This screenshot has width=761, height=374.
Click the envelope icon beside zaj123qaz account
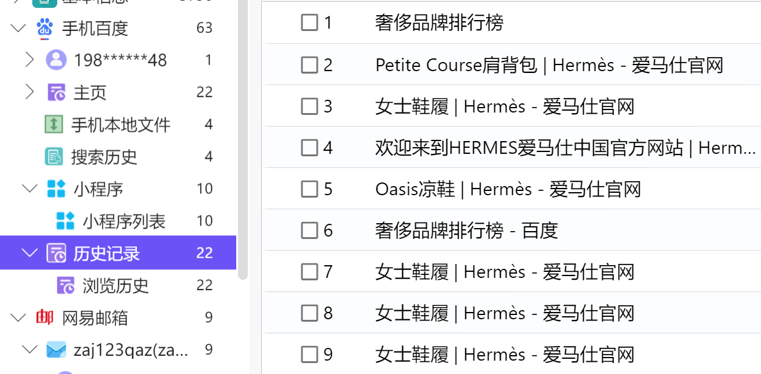coord(56,350)
